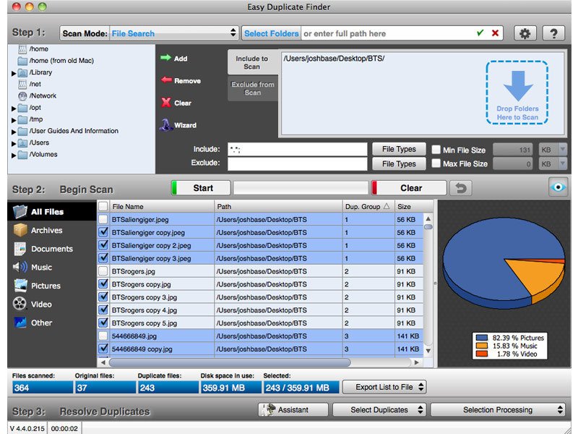
Task: Click the /net folder icon
Action: click(22, 84)
